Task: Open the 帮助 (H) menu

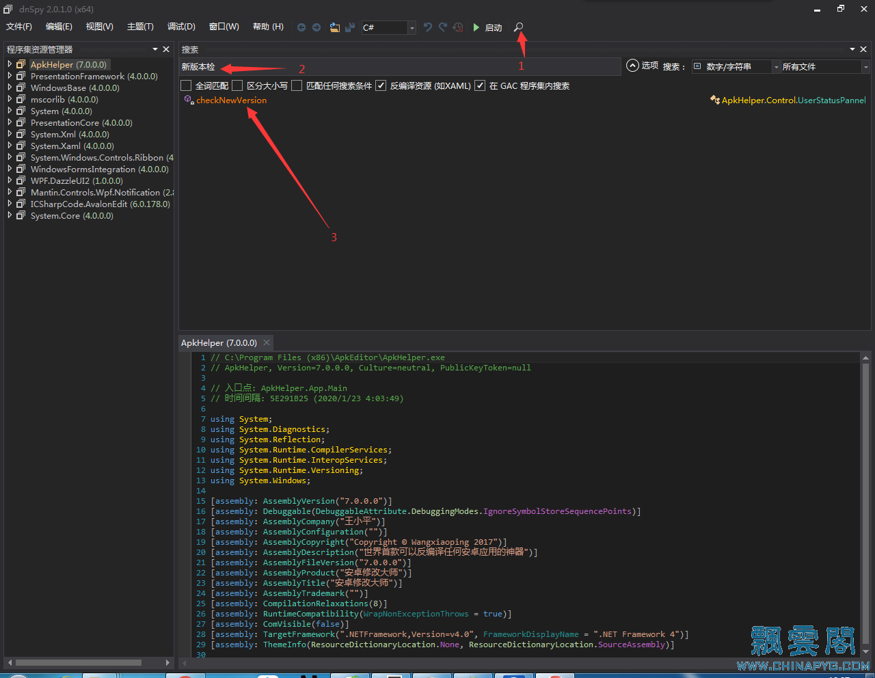Action: [268, 27]
